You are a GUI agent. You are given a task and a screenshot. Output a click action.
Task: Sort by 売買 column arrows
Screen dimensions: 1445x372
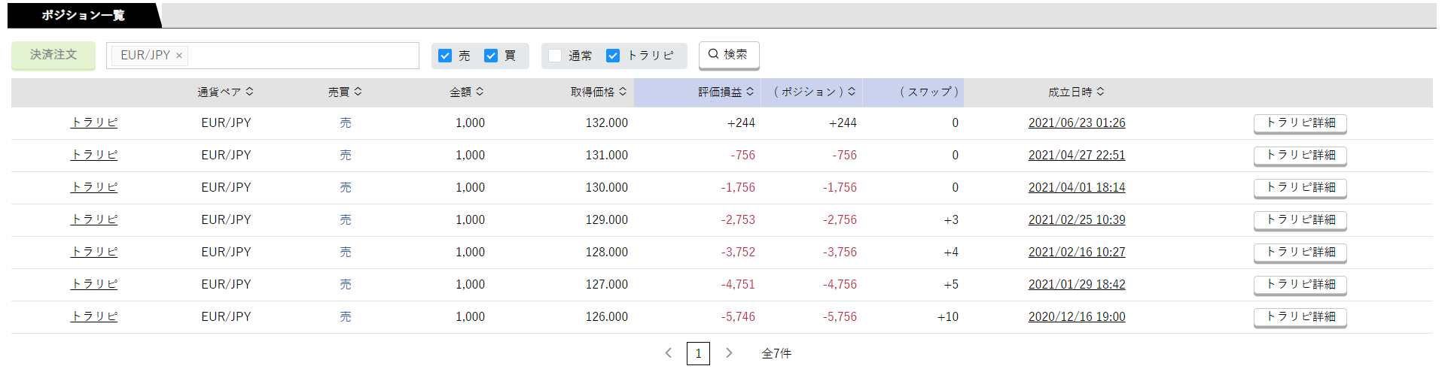358,92
